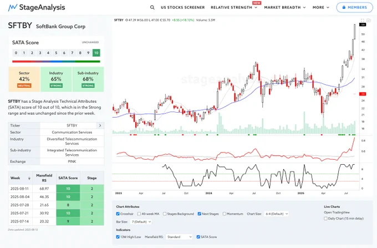Click the SATA score 9 cell
Screen dimensions: 377x248
pyautogui.click(x=68, y=221)
